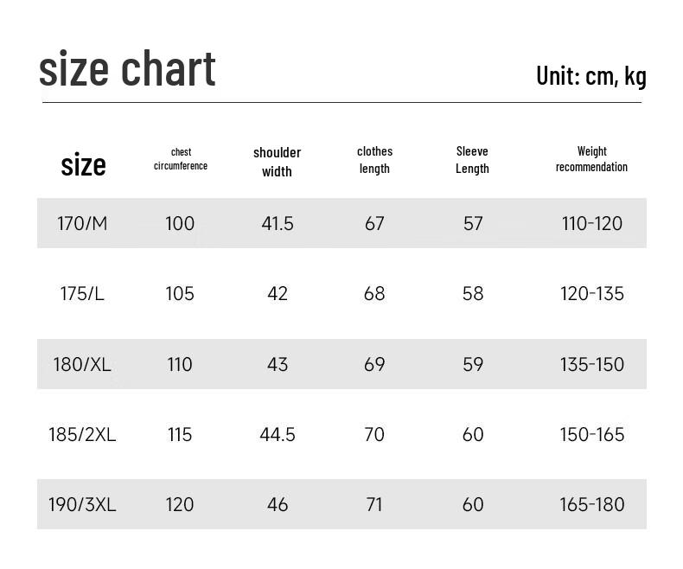Select the 44.5 shoulder width value
The width and height of the screenshot is (683, 569).
click(278, 434)
